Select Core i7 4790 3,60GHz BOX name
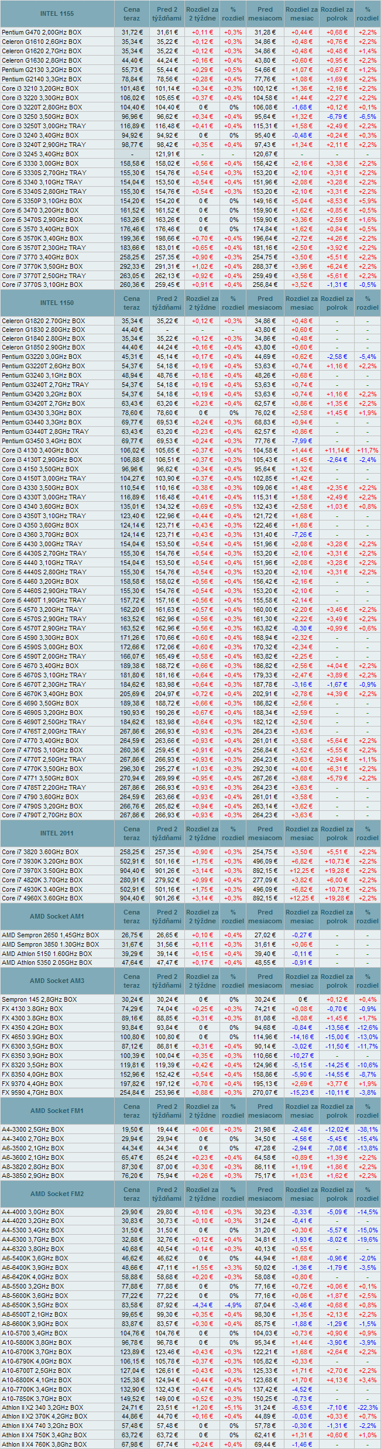 coord(40,797)
